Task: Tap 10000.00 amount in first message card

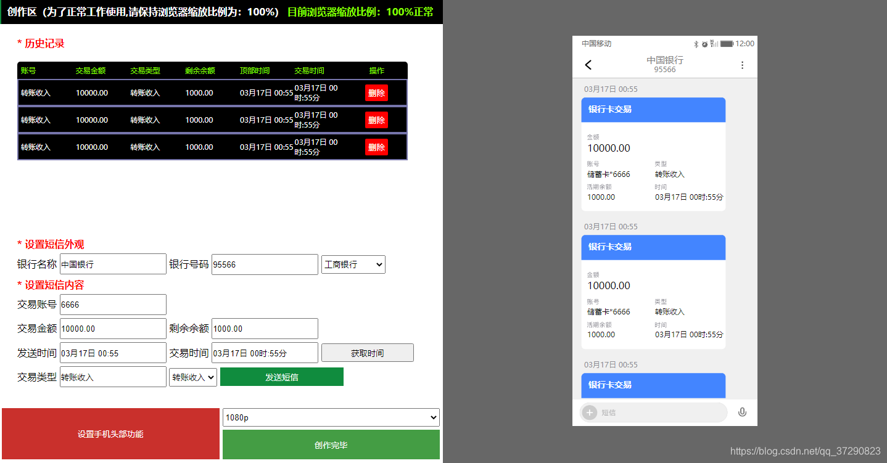Action: click(609, 148)
